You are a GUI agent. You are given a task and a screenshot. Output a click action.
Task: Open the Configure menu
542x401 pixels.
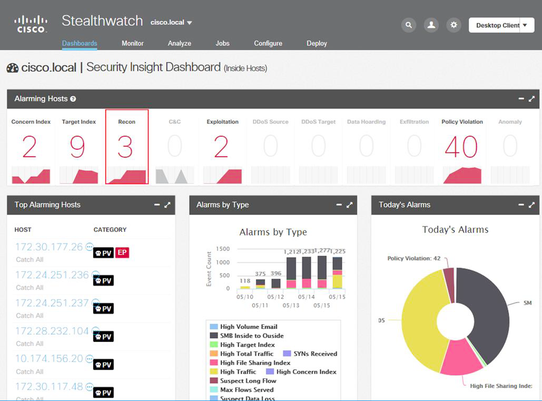[x=268, y=43]
